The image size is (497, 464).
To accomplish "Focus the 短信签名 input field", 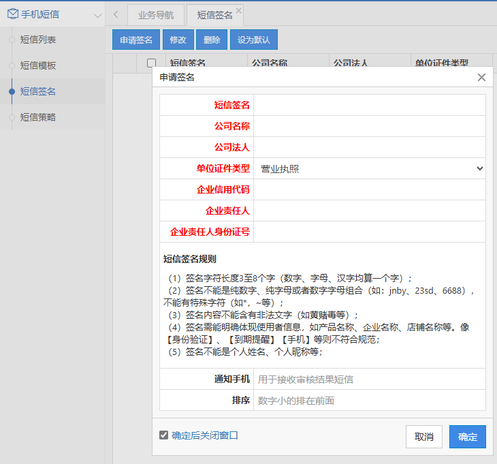I will click(x=369, y=105).
